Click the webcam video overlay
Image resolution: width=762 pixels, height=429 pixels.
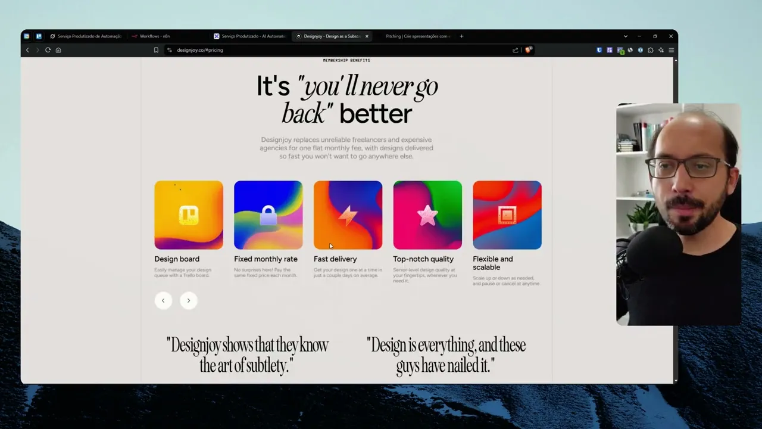(x=679, y=214)
